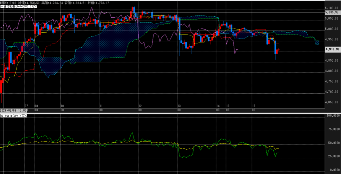Close the RSI indicator with its X icon

point(26,116)
